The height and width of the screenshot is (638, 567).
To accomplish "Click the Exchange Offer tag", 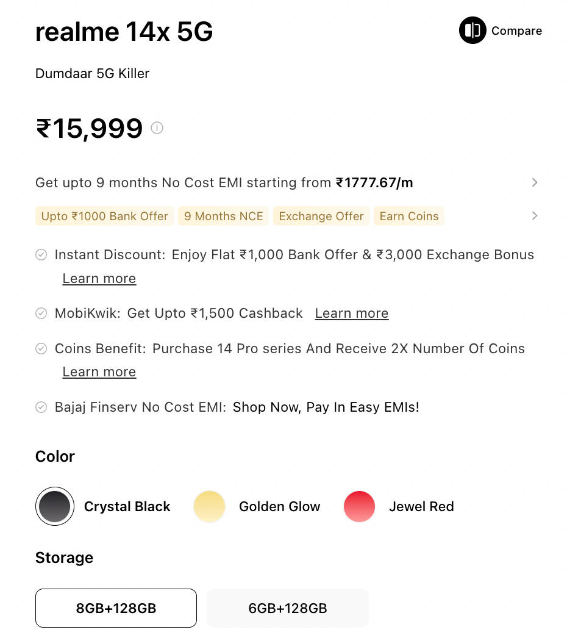I will 321,217.
